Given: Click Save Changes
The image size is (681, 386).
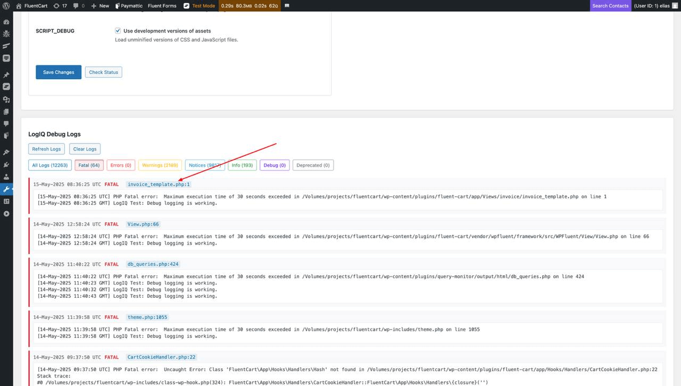Looking at the screenshot, I should (x=59, y=72).
